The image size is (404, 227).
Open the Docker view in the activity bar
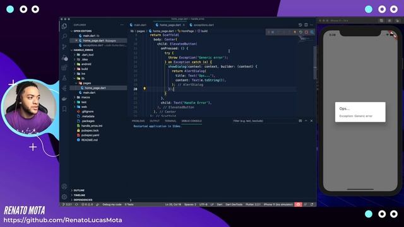(x=64, y=99)
